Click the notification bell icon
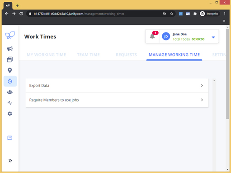Viewport: 231px width, 173px height. point(152,36)
